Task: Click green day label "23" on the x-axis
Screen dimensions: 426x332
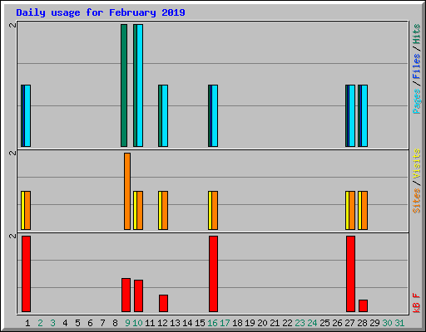Action: 300,323
